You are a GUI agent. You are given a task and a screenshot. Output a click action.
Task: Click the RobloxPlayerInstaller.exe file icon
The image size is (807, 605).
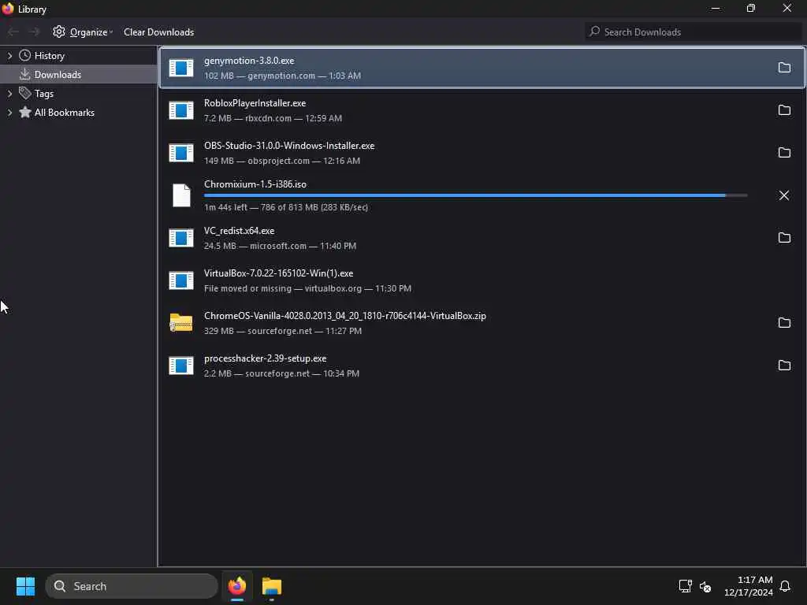tap(181, 110)
